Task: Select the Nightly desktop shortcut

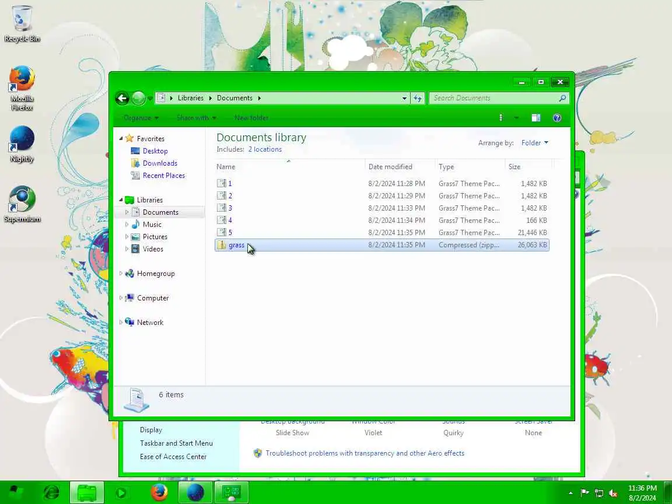Action: coord(22,144)
